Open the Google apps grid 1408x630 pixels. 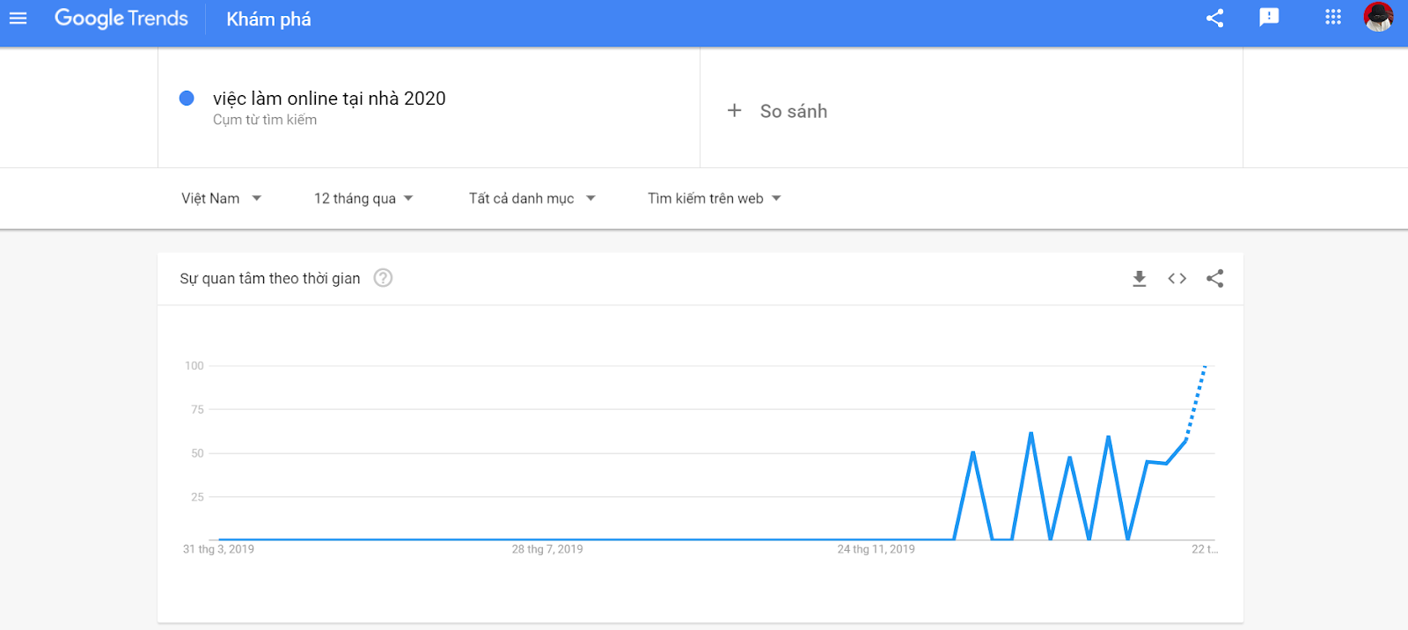pos(1333,18)
